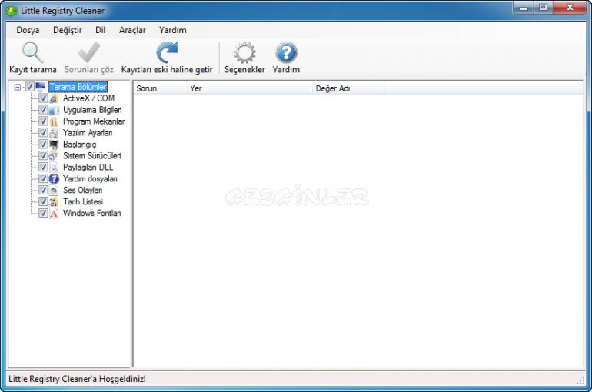Minimize the Little Registry Cleaner window
The width and height of the screenshot is (592, 392).
coord(524,8)
